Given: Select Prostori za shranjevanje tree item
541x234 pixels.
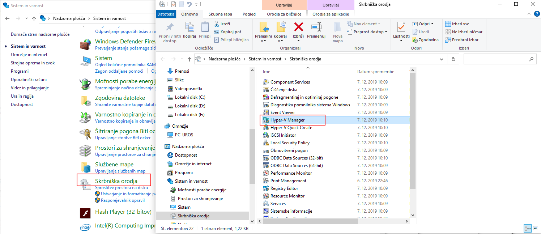Looking at the screenshot, I should tap(200, 199).
